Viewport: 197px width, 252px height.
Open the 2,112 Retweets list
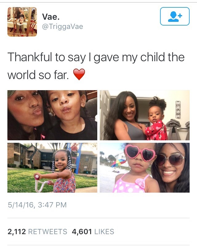click(37, 232)
